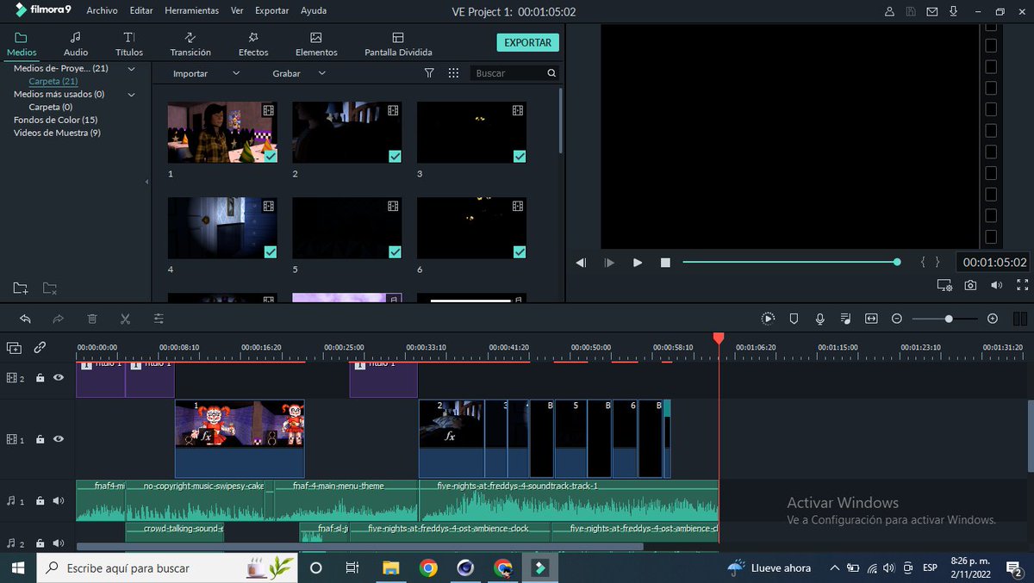Image resolution: width=1034 pixels, height=583 pixels.
Task: Switch to the Títulos tab
Action: coord(129,44)
